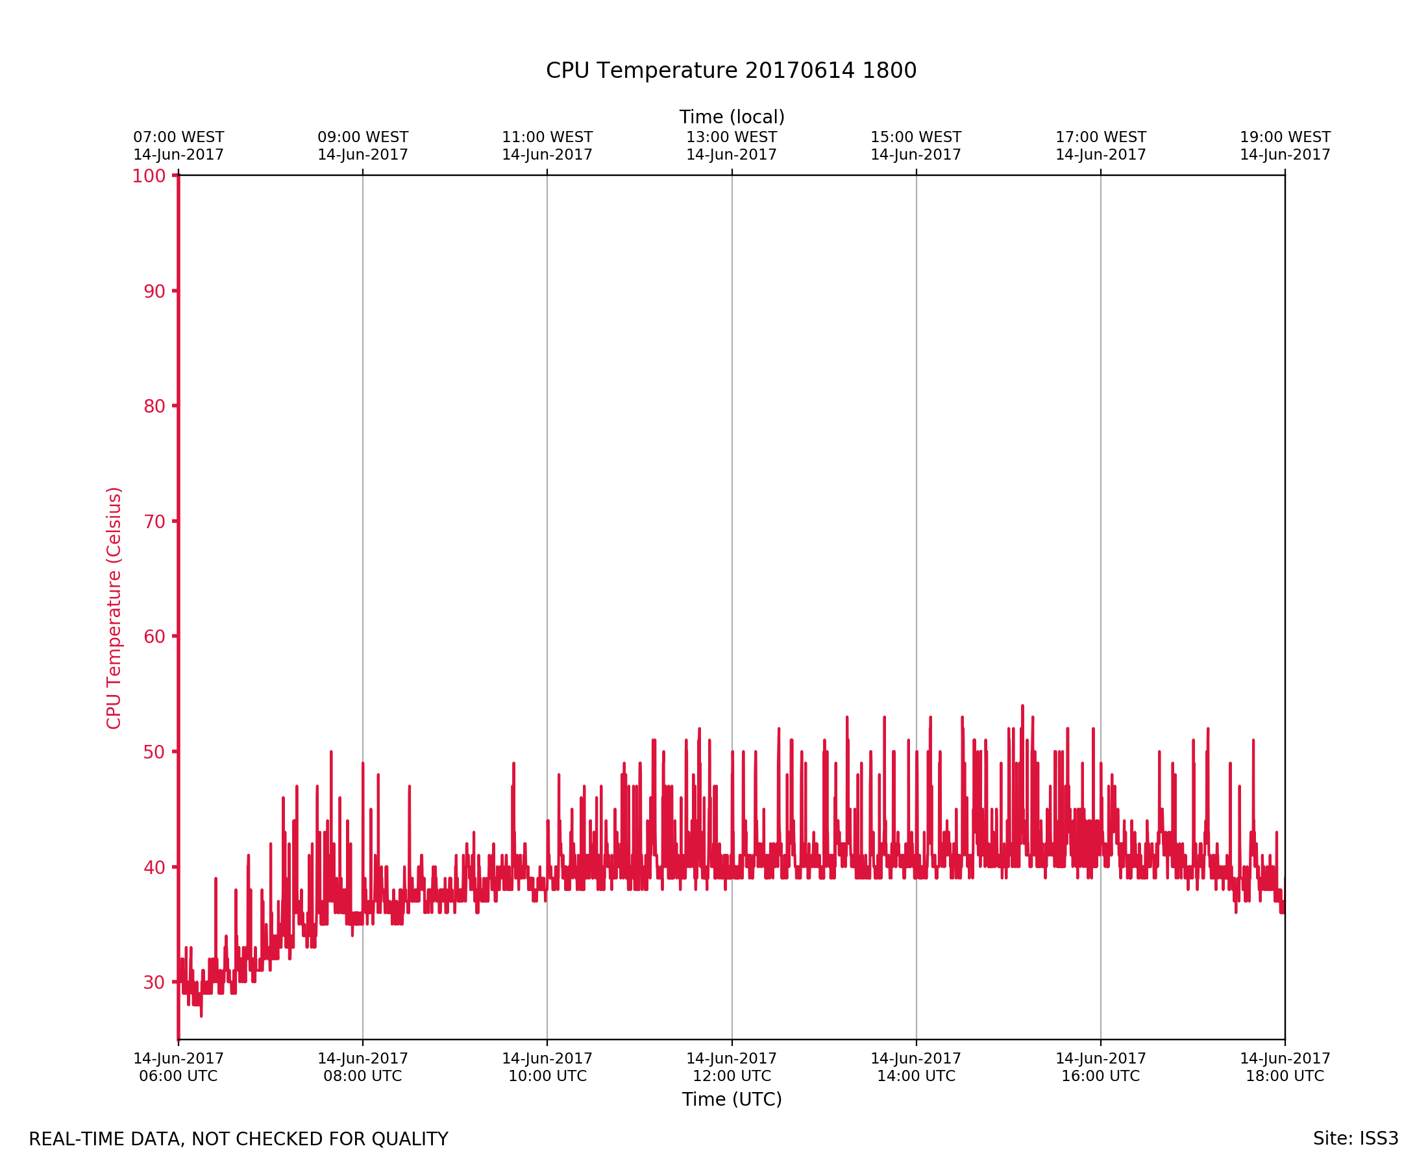Click the 13:00 WEST top tick label
The image size is (1428, 1168).
pos(732,146)
